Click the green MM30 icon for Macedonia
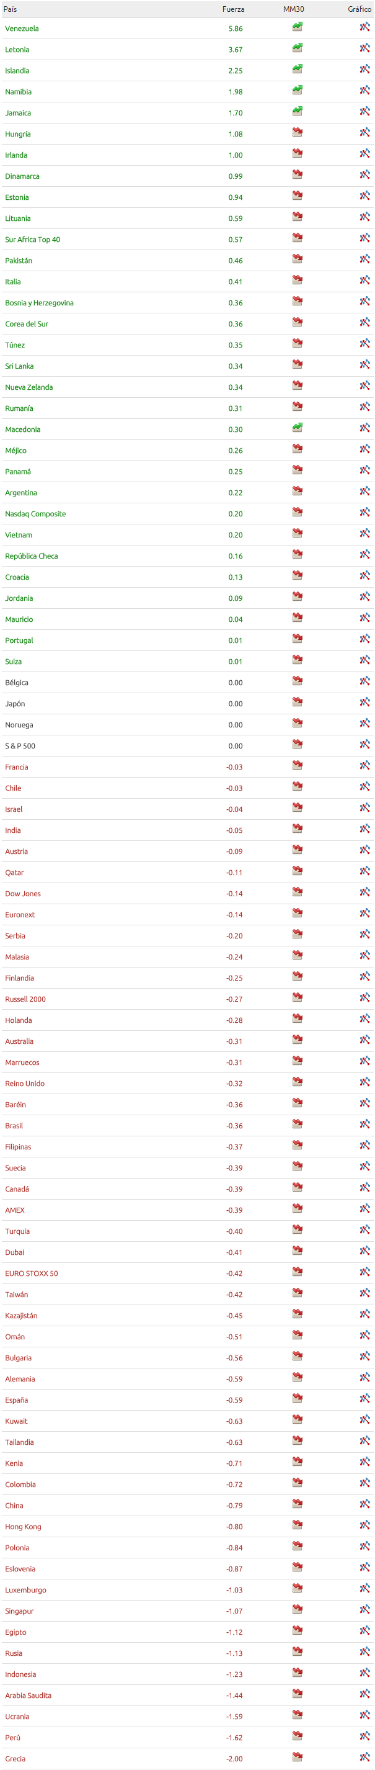This screenshot has height=1770, width=375. pos(298,428)
